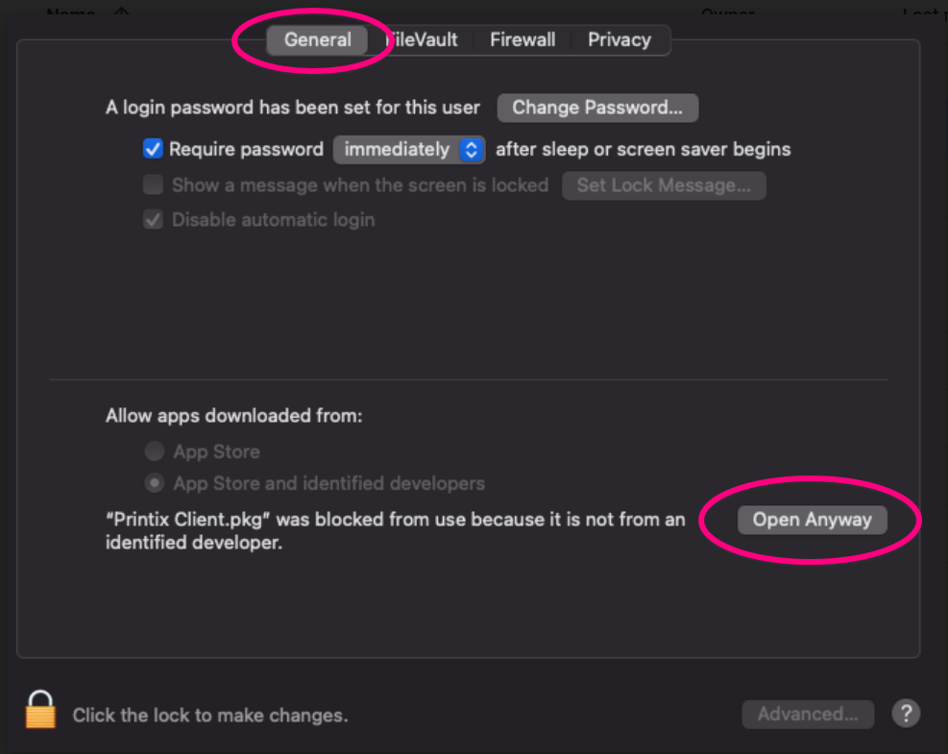
Task: Enable Require password after sleep
Action: (153, 149)
